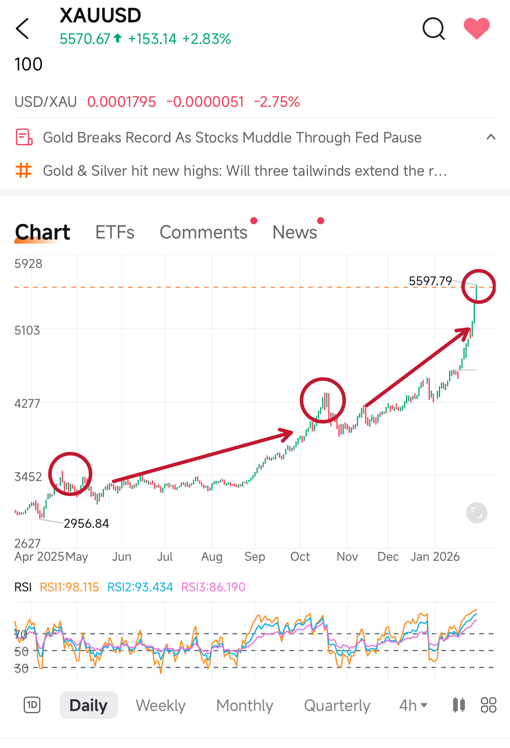510x748 pixels.
Task: Expand chart to fullscreen icon
Action: coord(476,513)
